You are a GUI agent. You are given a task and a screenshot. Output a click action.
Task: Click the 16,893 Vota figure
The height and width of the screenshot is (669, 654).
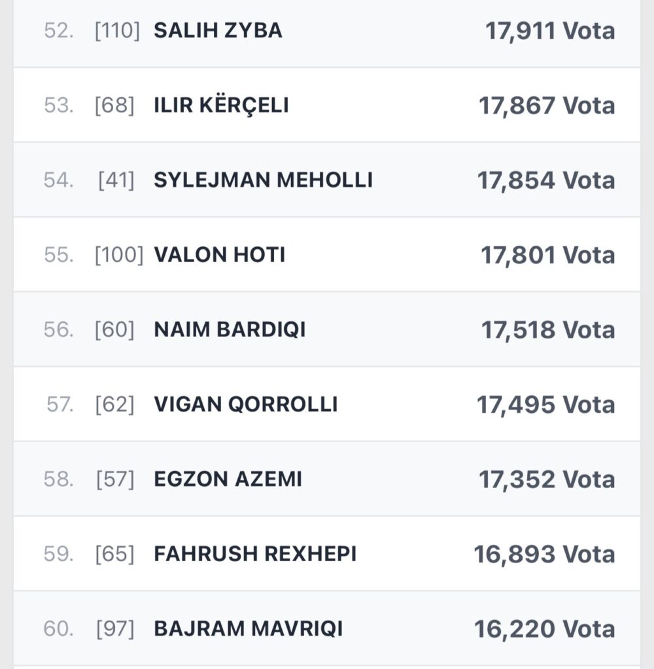click(x=545, y=554)
